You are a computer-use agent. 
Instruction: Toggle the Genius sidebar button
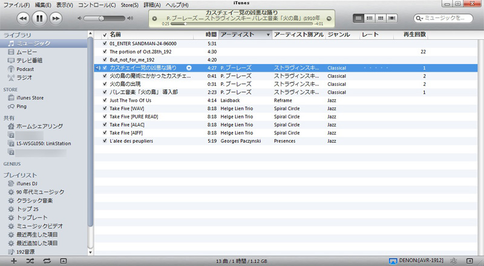pos(469,261)
